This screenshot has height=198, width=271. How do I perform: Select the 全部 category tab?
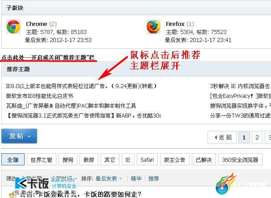[x=13, y=160]
